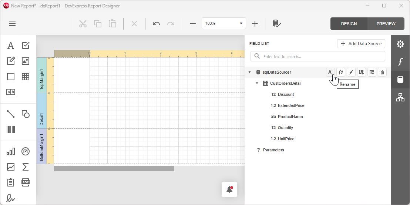The height and width of the screenshot is (205, 410).
Task: Select the Shape control
Action: 26,114
